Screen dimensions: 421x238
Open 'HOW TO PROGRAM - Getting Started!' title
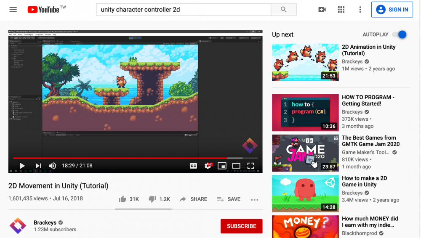pos(368,100)
